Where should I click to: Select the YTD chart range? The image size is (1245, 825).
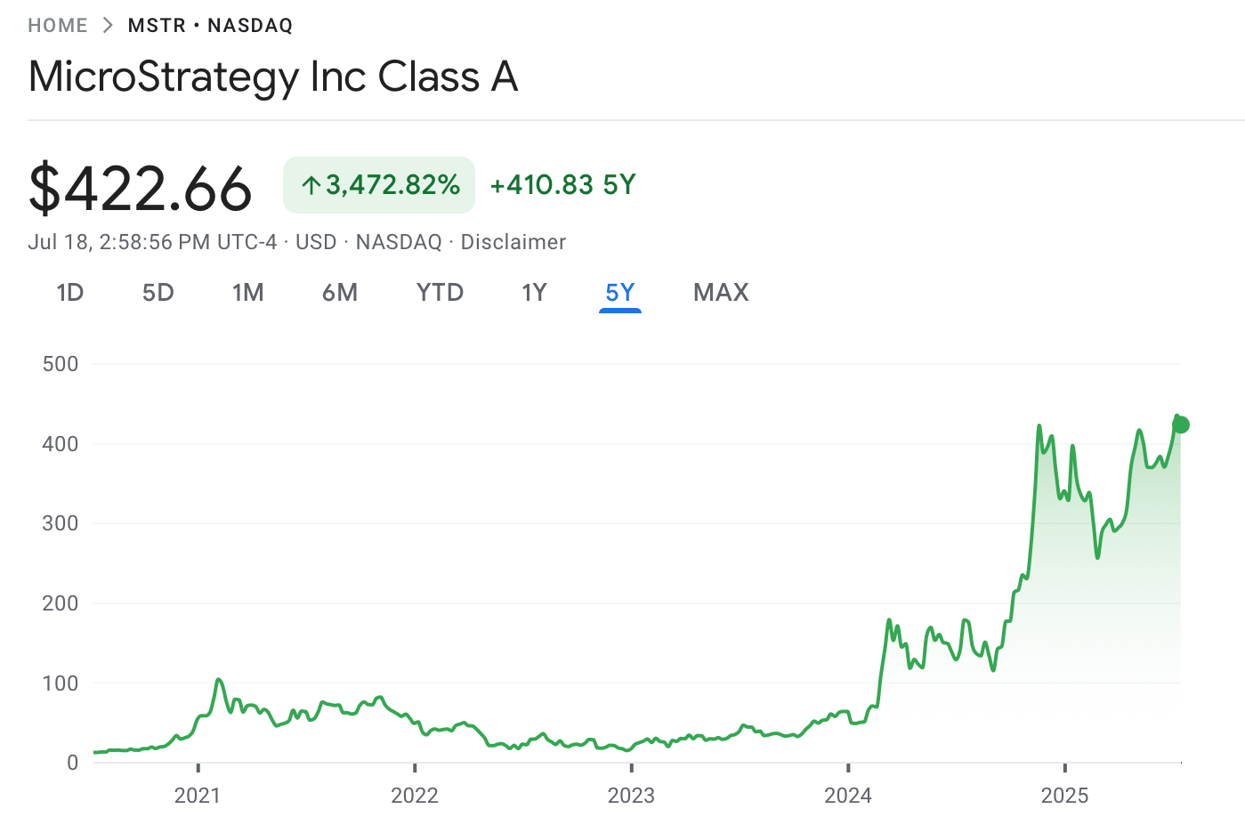(x=440, y=292)
